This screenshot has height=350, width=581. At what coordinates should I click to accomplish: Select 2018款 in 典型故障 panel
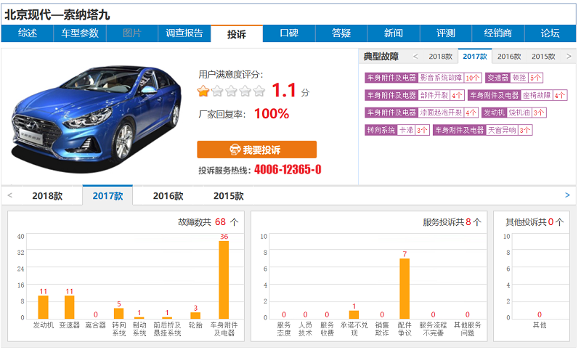(441, 57)
